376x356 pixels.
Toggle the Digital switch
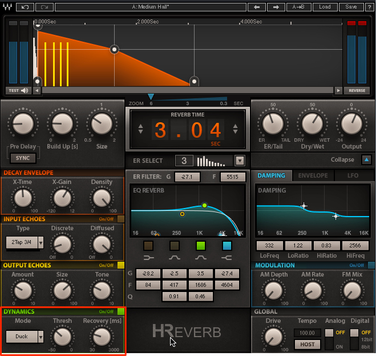tap(354, 339)
